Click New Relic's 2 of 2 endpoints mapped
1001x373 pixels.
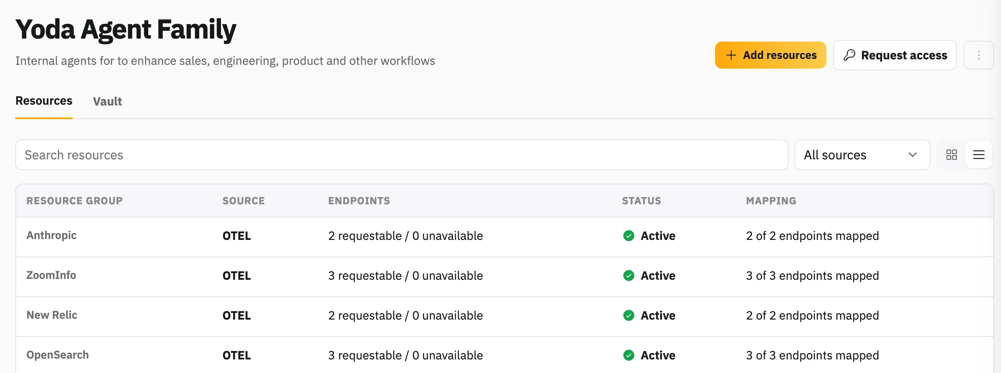click(812, 315)
